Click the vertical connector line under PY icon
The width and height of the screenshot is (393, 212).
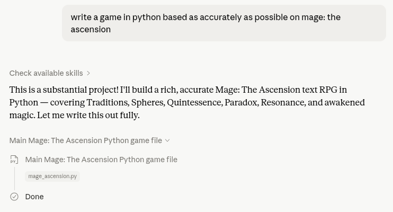[14, 179]
